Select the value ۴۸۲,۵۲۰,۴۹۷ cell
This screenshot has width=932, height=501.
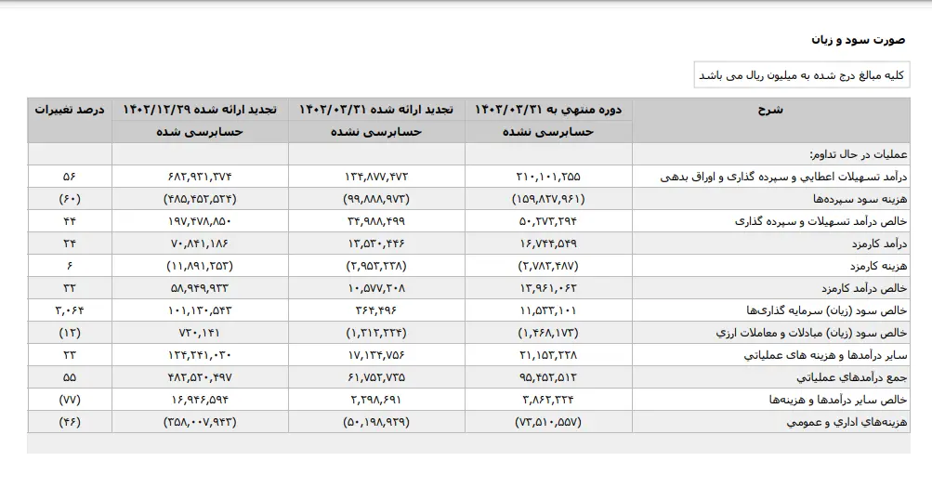click(200, 378)
